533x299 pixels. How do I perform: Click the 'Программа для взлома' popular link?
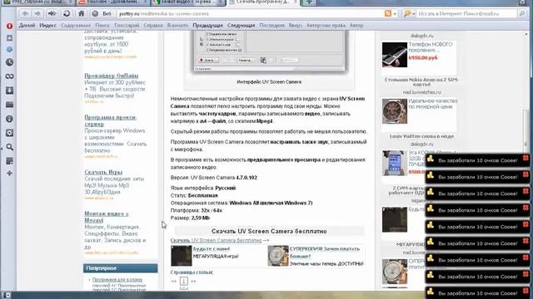pyautogui.click(x=117, y=280)
